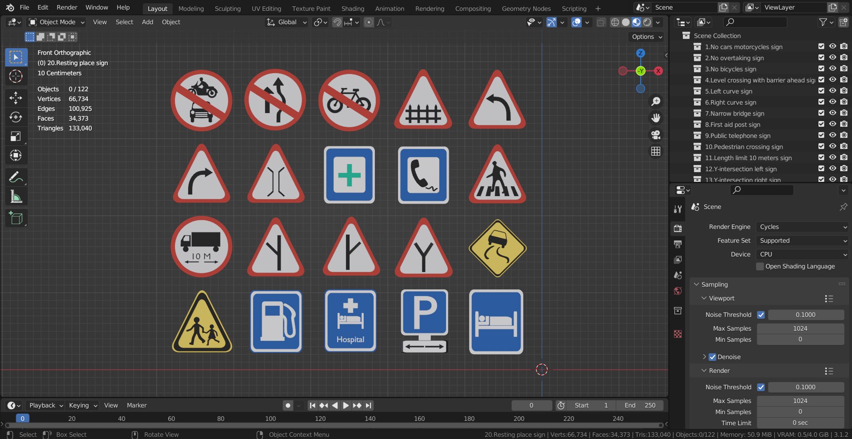Screen dimensions: 852x439
Task: Activate the Scale tool
Action: point(16,137)
